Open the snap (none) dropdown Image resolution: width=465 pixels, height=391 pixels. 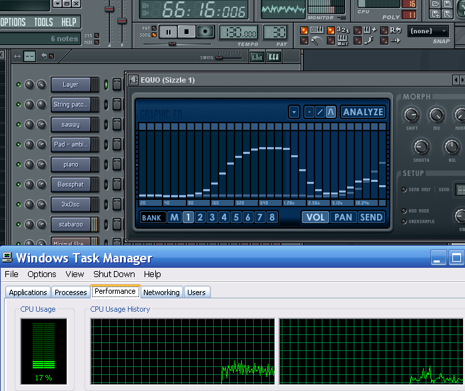click(x=428, y=31)
